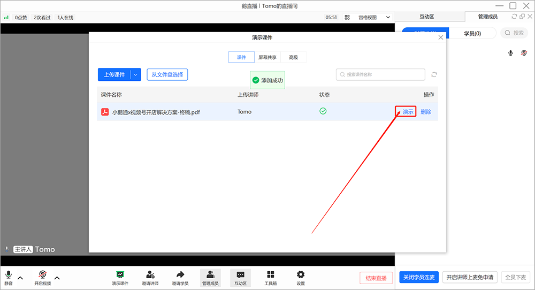This screenshot has width=535, height=290.
Task: Click the 主讲人 Tomo video label
Action: (34, 249)
